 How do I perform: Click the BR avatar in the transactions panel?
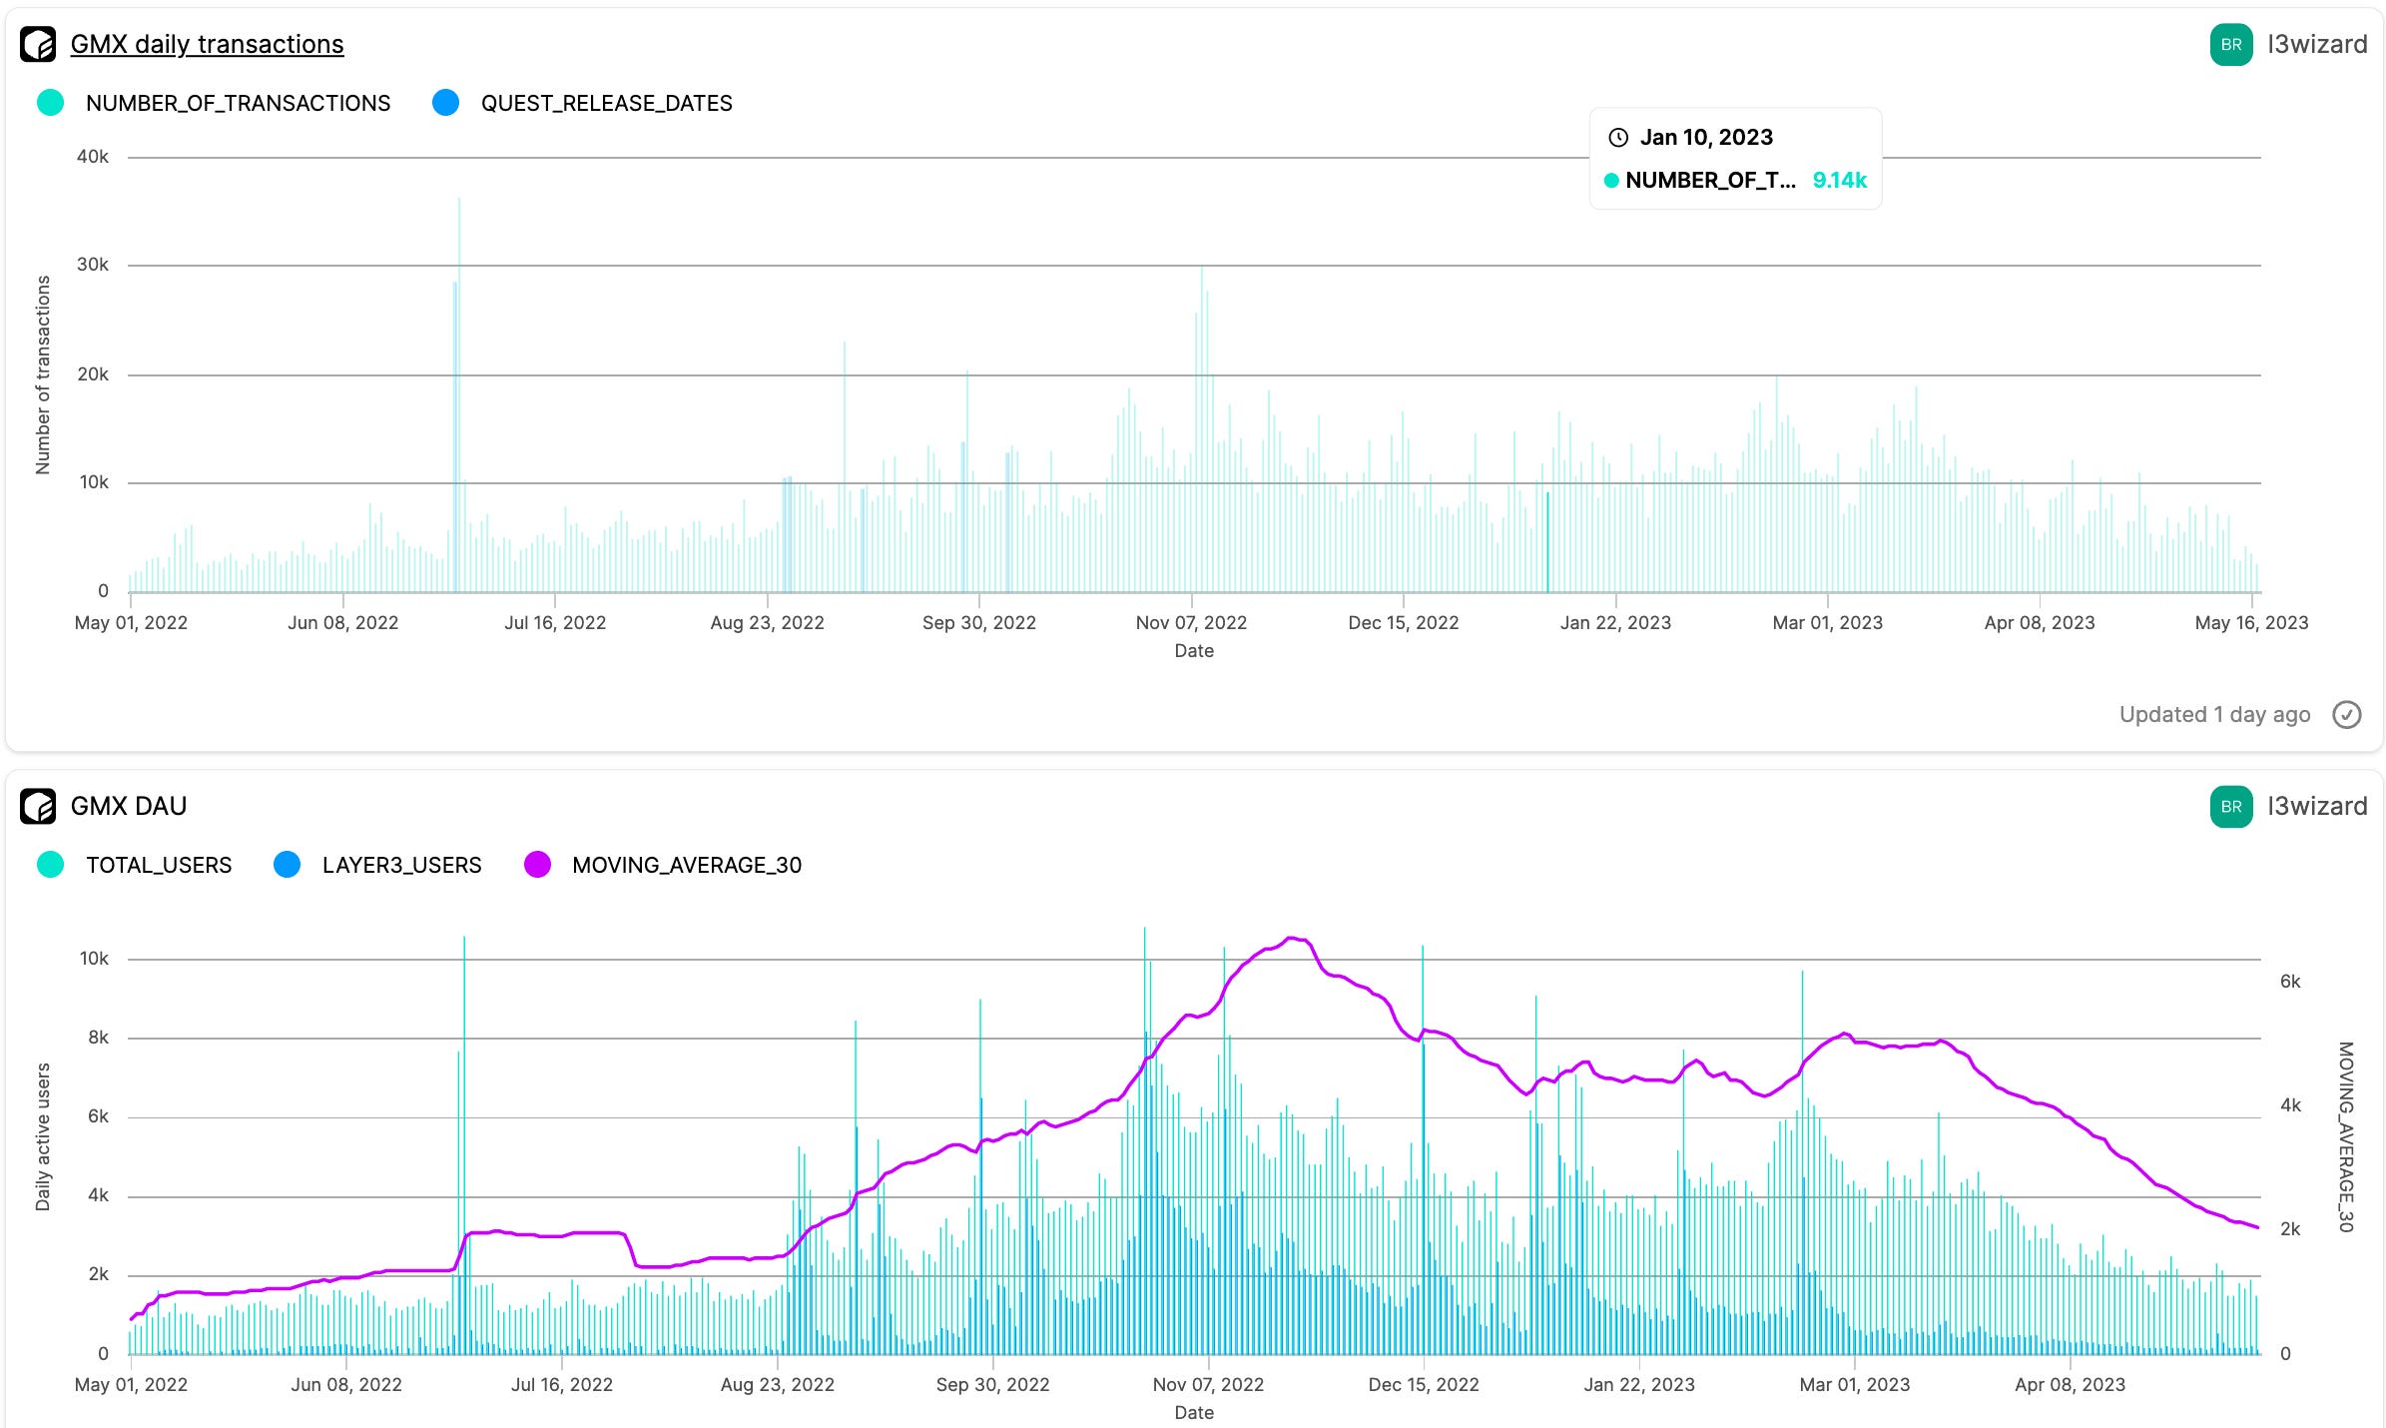click(x=2230, y=45)
